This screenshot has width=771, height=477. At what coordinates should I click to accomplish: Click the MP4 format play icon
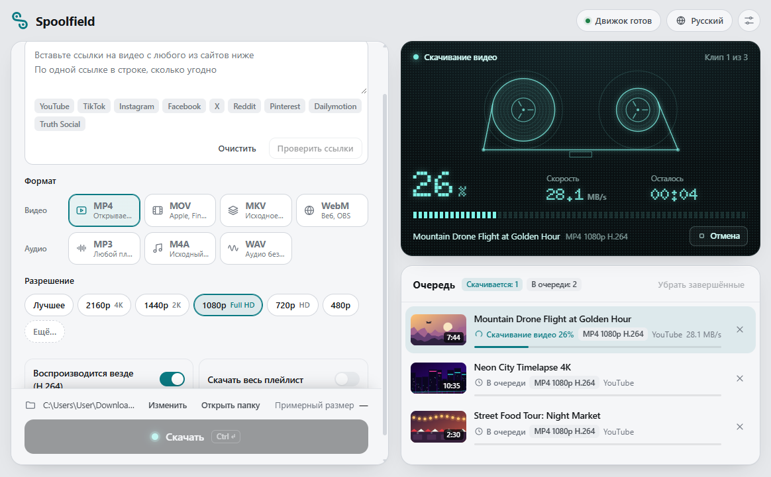[x=81, y=210]
